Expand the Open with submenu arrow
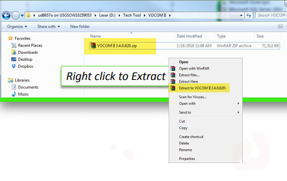The height and width of the screenshot is (181, 287). (x=238, y=104)
